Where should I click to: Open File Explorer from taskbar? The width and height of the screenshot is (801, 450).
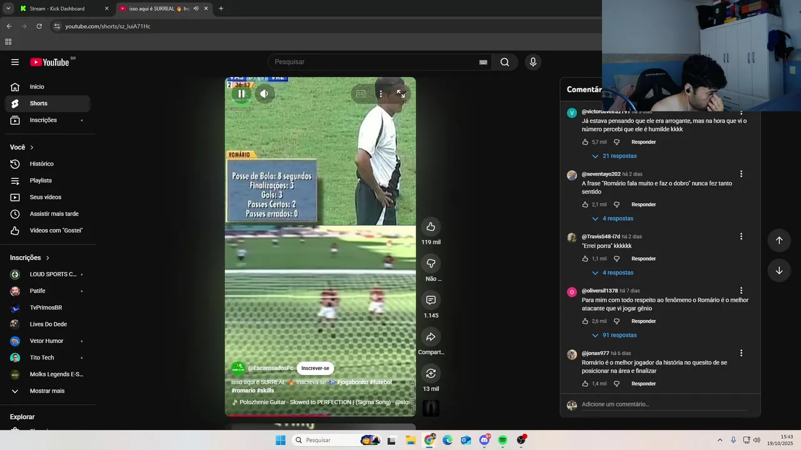[x=411, y=440]
